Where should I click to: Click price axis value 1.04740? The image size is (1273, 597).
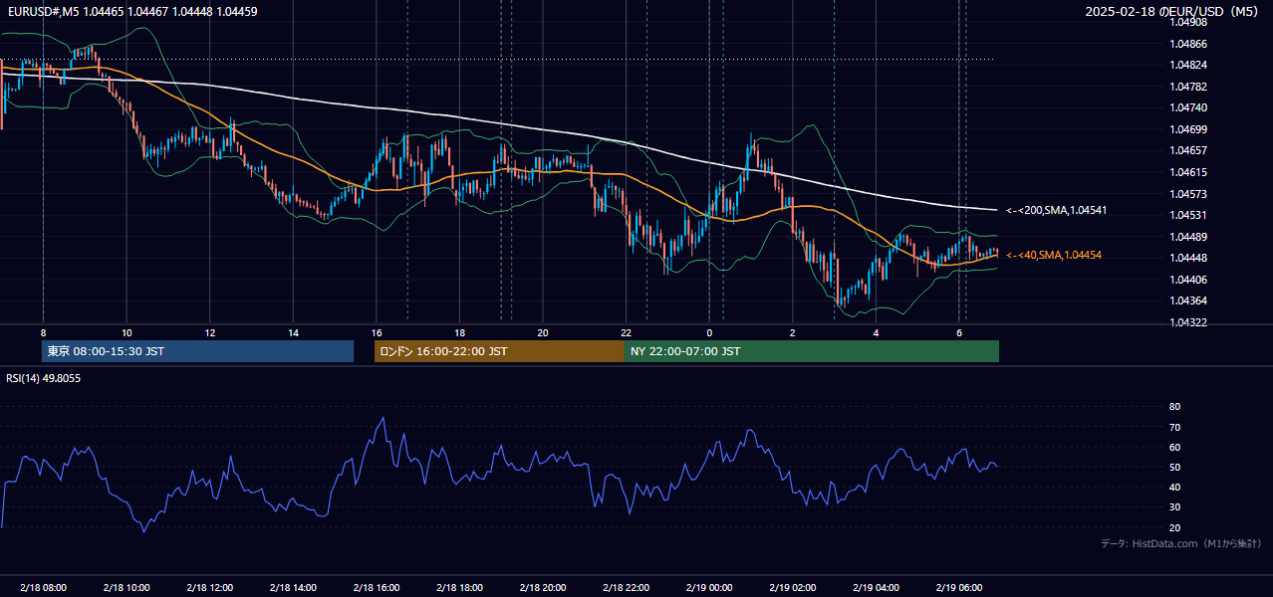pyautogui.click(x=1189, y=107)
